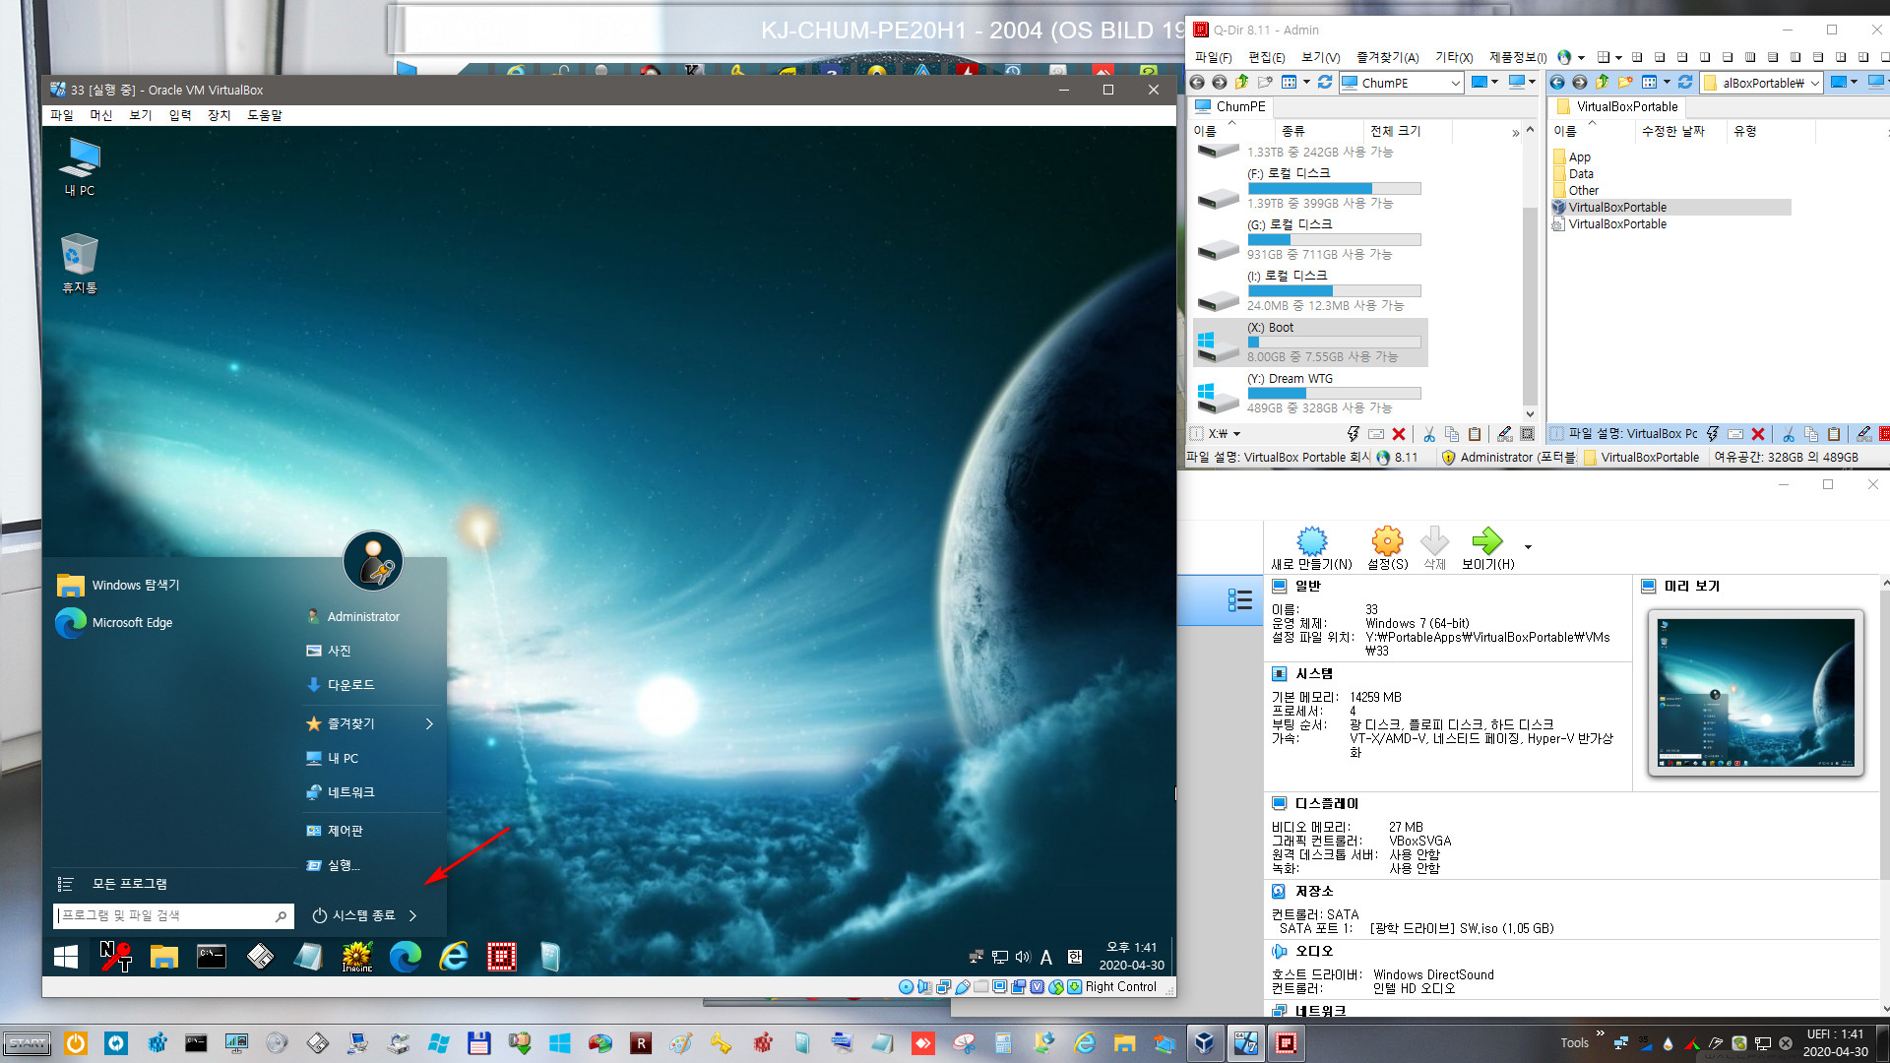The height and width of the screenshot is (1063, 1890).
Task: Expand 즐겨찾기 submenu arrow in start menu
Action: coord(429,723)
